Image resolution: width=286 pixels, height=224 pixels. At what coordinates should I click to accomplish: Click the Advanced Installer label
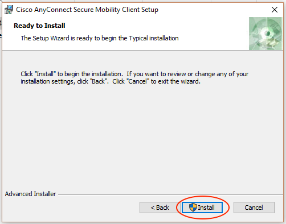click(30, 194)
